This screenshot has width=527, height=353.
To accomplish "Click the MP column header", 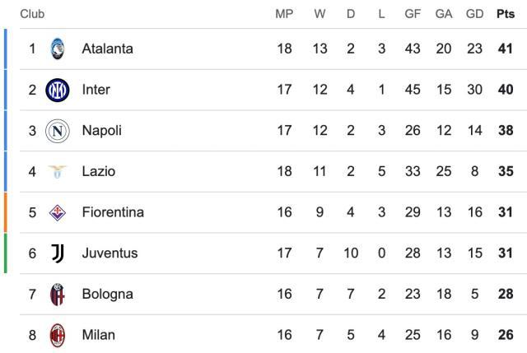I will [x=284, y=14].
